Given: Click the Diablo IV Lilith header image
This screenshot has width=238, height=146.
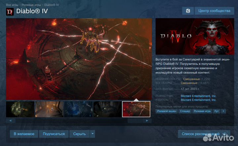Looking at the screenshot, I should (195, 36).
